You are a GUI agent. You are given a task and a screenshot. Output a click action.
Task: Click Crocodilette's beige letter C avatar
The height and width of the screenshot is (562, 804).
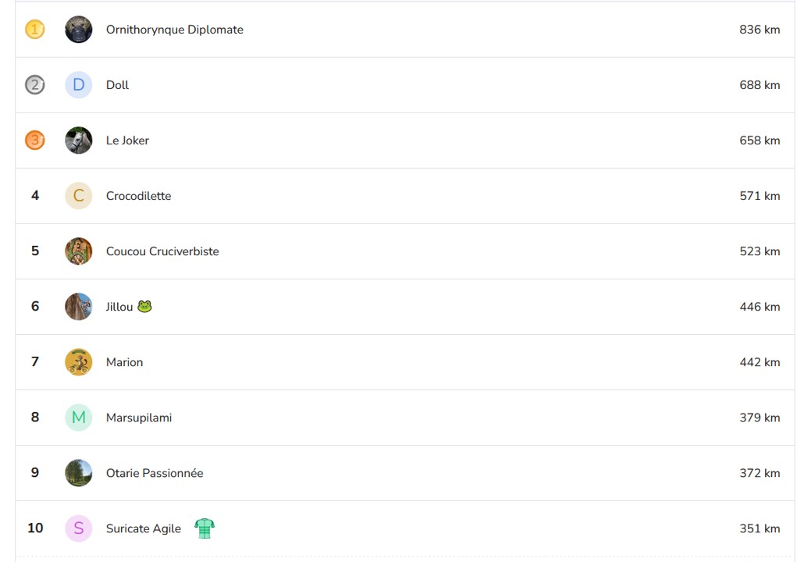tap(78, 196)
